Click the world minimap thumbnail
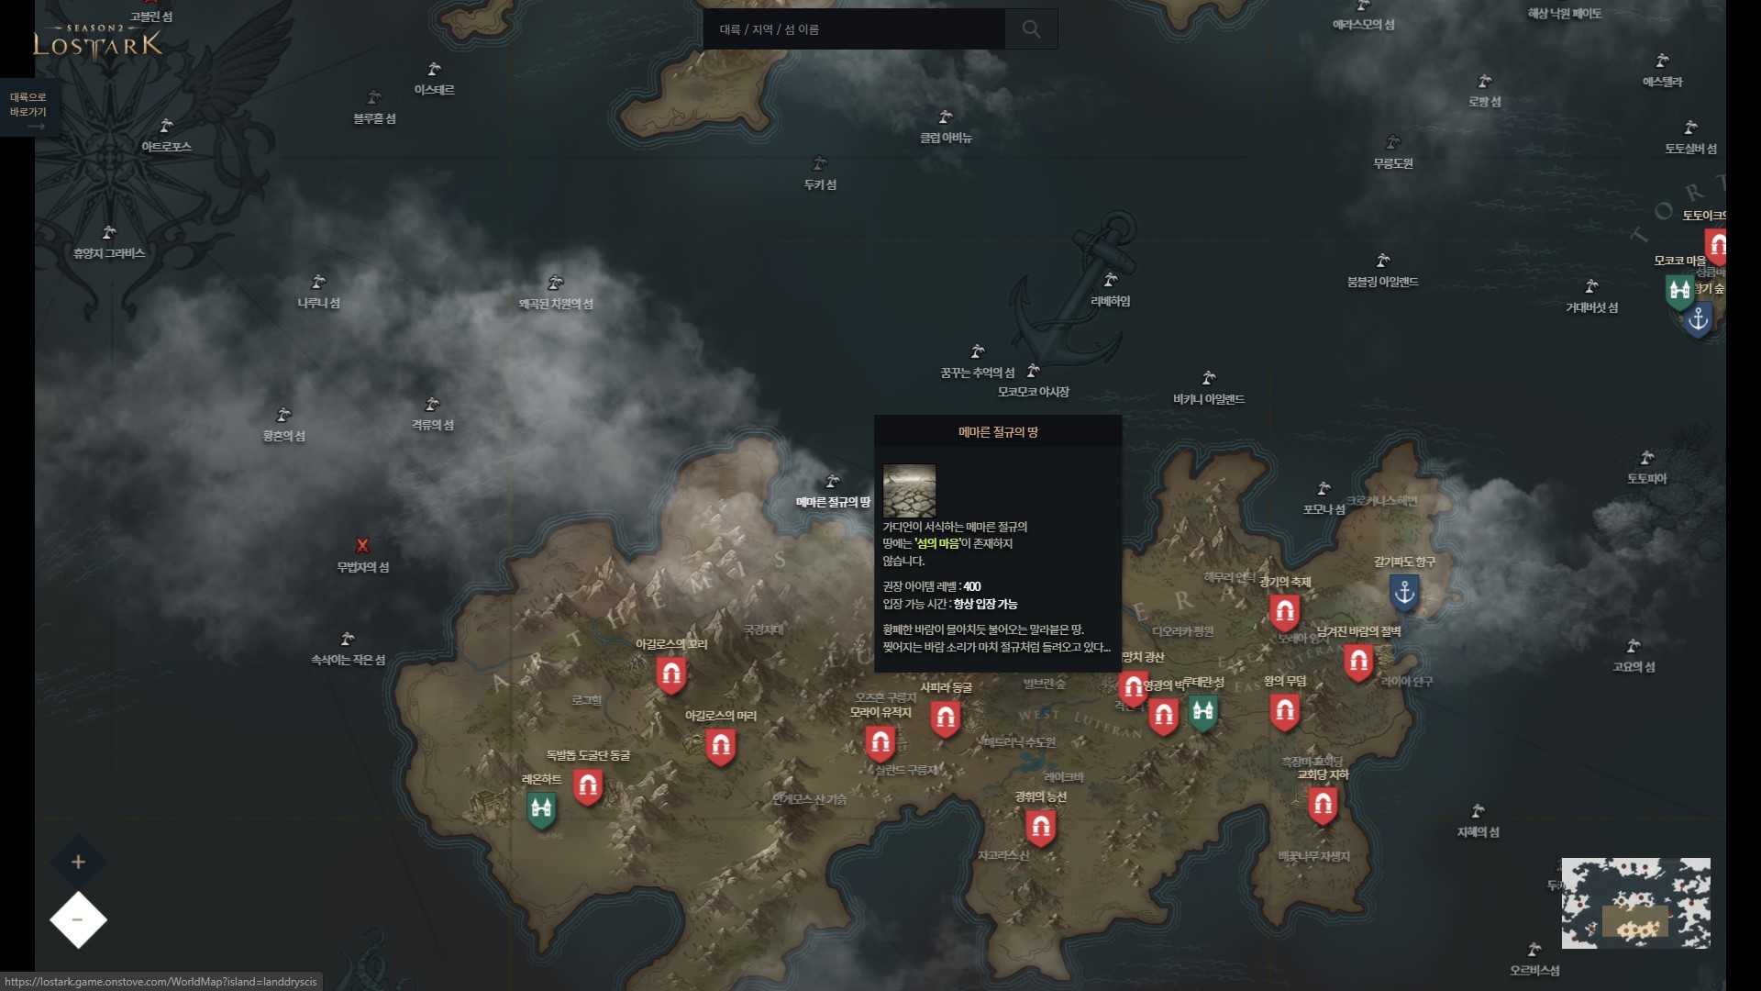This screenshot has width=1761, height=991. 1635,903
